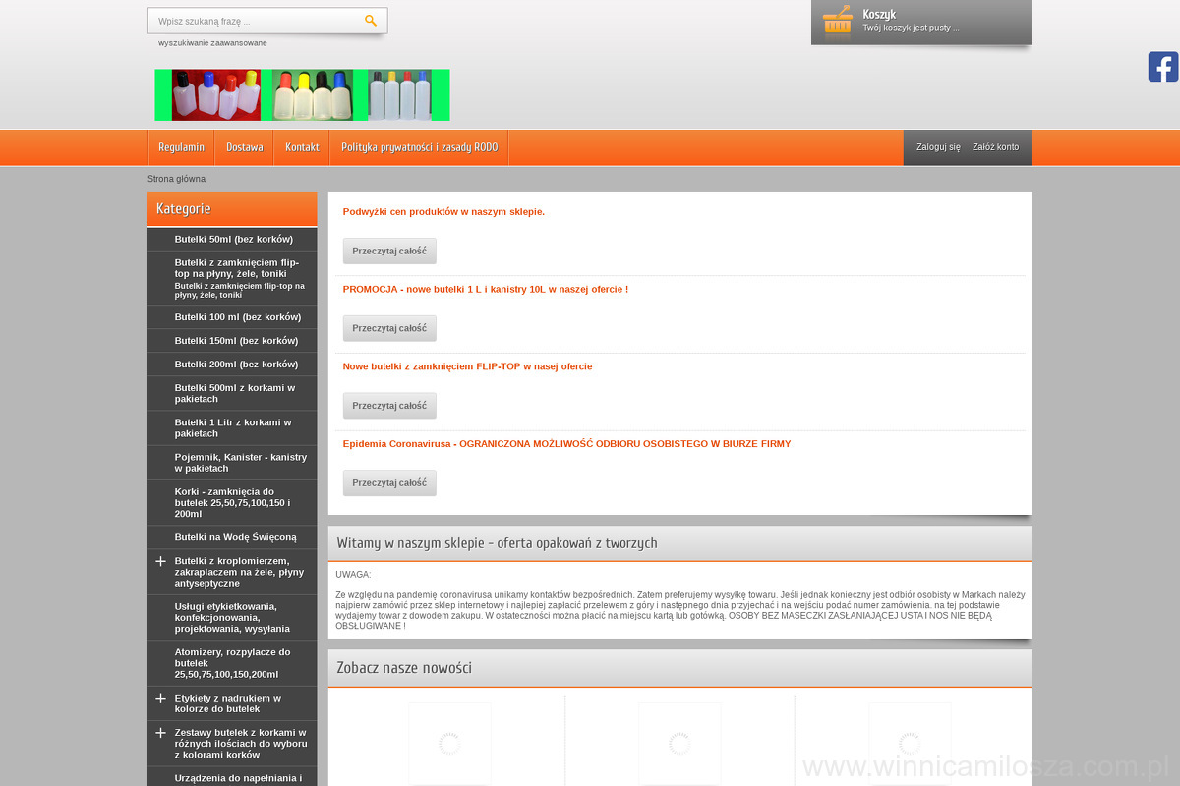Read full Podwyżki cen article
Screen dimensions: 1180x786
pos(389,251)
